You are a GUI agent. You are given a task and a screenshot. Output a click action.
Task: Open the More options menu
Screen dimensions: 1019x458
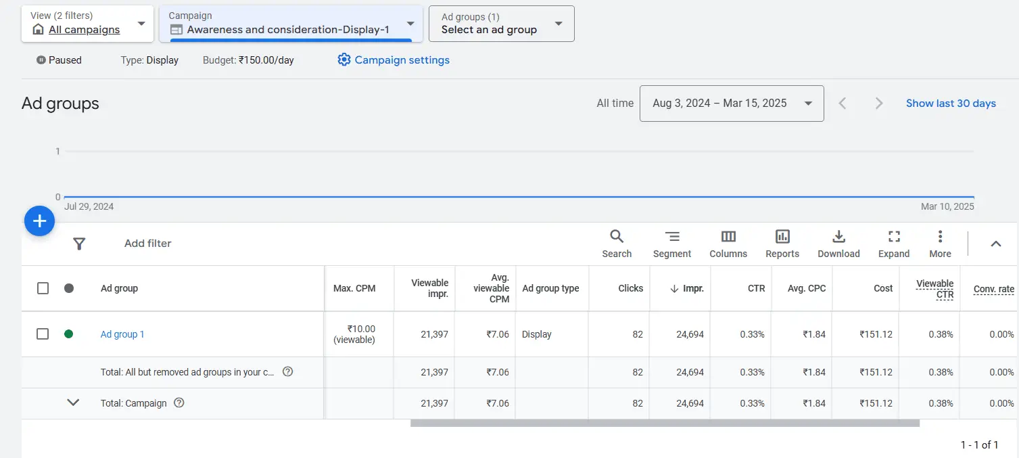click(x=939, y=244)
